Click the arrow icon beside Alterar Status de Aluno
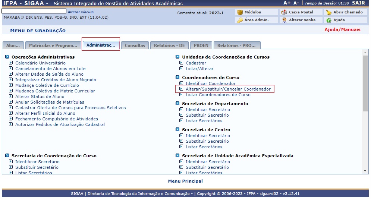The image size is (371, 199). click(11, 96)
